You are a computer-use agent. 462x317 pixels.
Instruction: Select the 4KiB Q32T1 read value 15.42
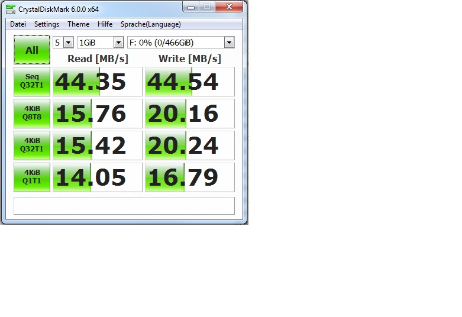(x=97, y=145)
